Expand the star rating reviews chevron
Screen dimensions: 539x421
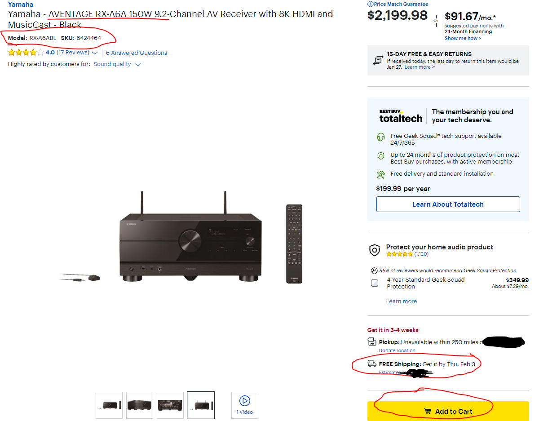click(95, 53)
